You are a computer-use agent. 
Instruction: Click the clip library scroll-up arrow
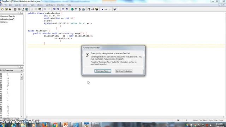pos(22,74)
